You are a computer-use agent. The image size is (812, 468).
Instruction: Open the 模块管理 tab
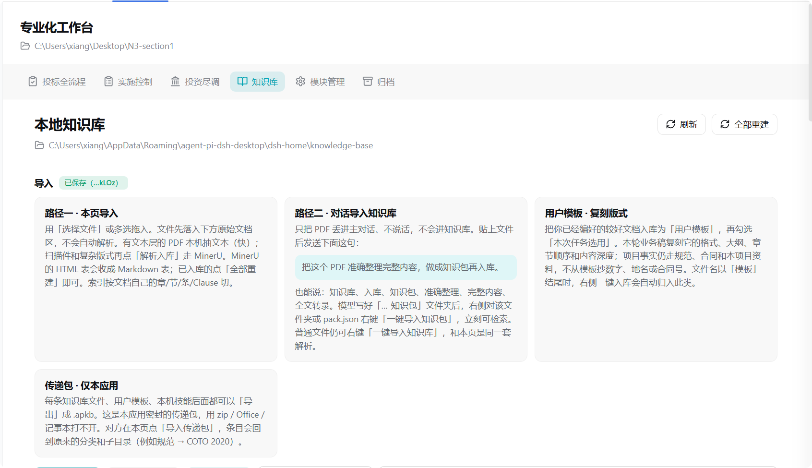[x=321, y=82]
